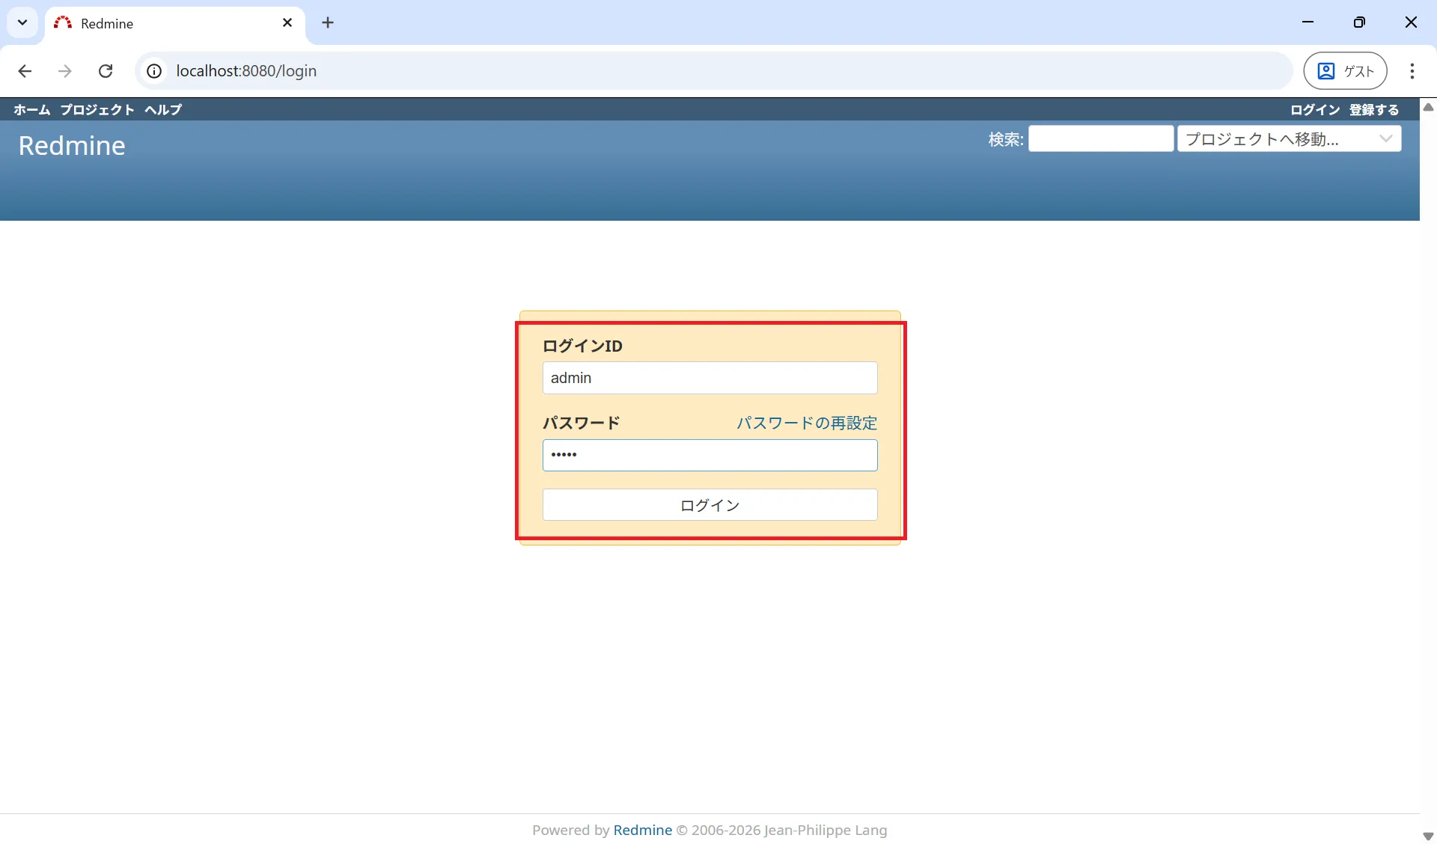This screenshot has height=844, width=1437.
Task: Click the パスワードの再設定 link
Action: [x=806, y=422]
